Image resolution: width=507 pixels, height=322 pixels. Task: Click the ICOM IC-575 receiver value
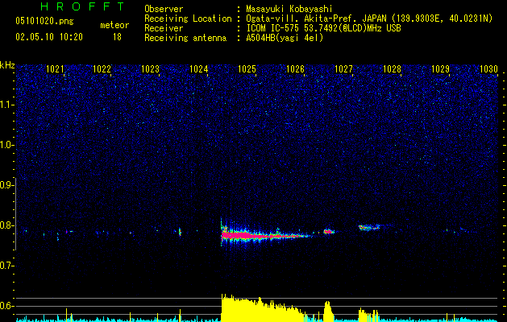click(x=323, y=28)
